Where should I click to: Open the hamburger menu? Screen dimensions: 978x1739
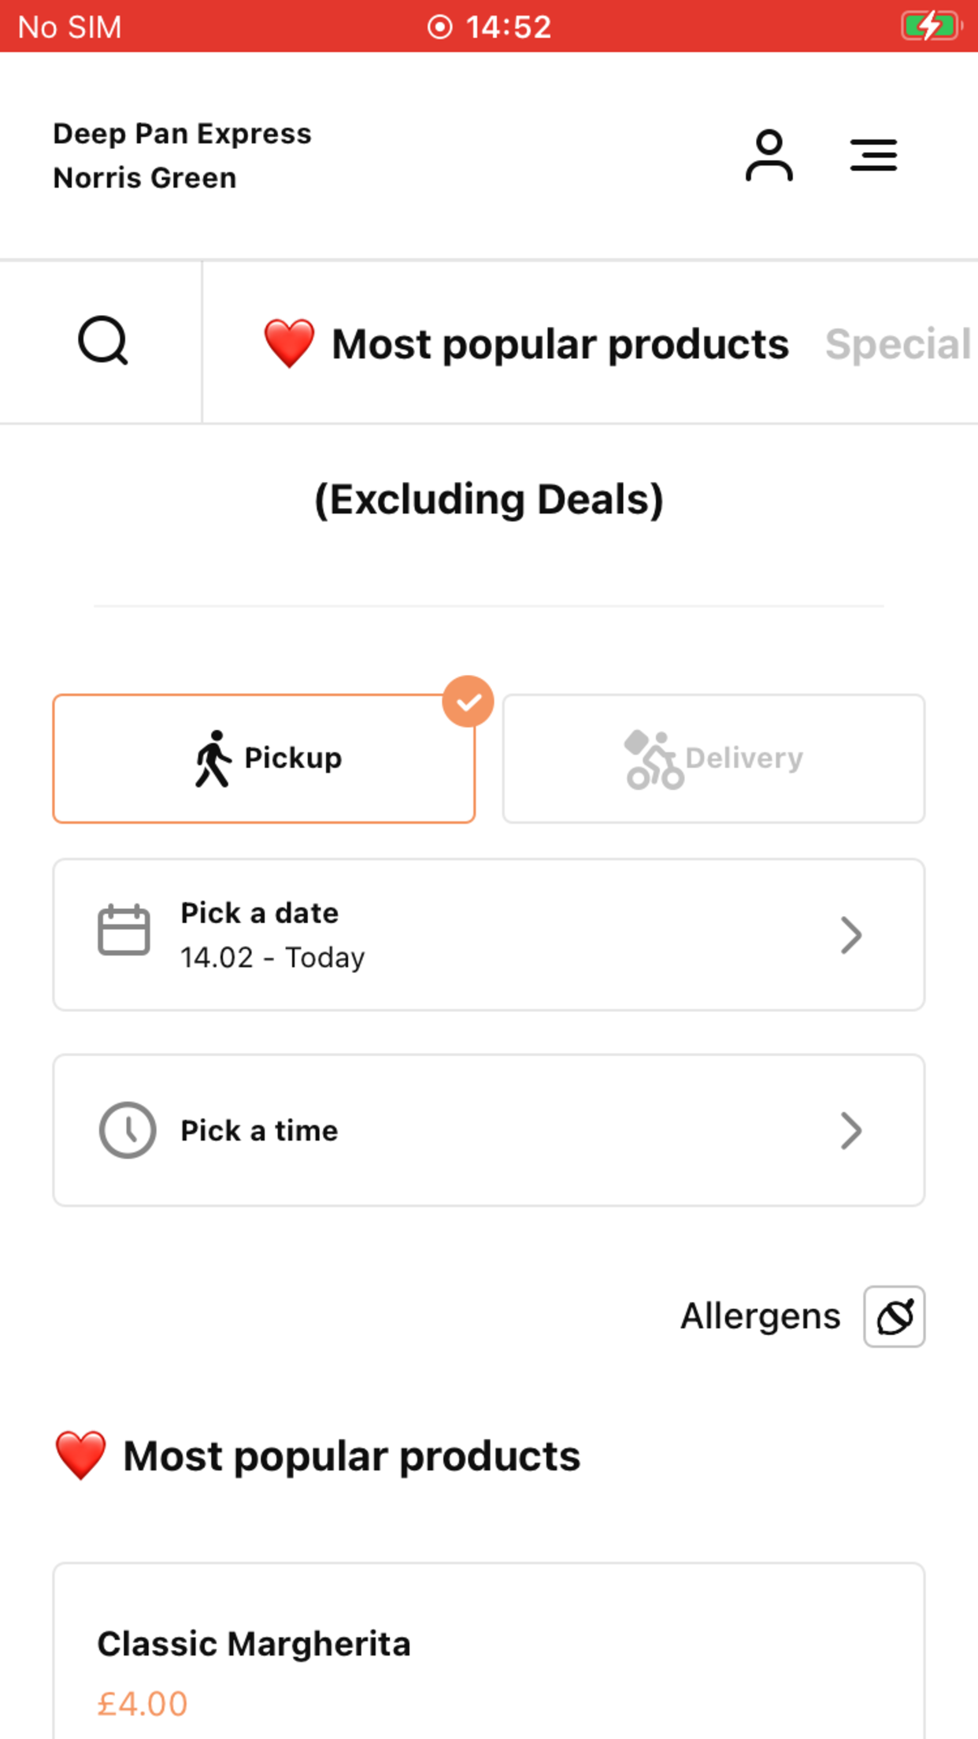pos(873,155)
